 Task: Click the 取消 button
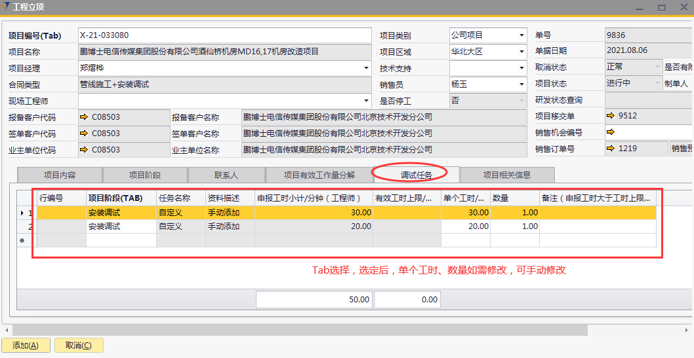[x=78, y=346]
